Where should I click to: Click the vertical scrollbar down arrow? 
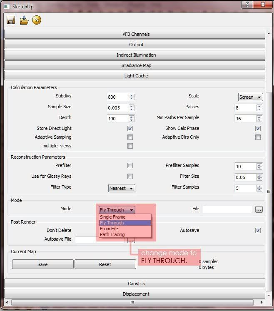pyautogui.click(x=269, y=295)
